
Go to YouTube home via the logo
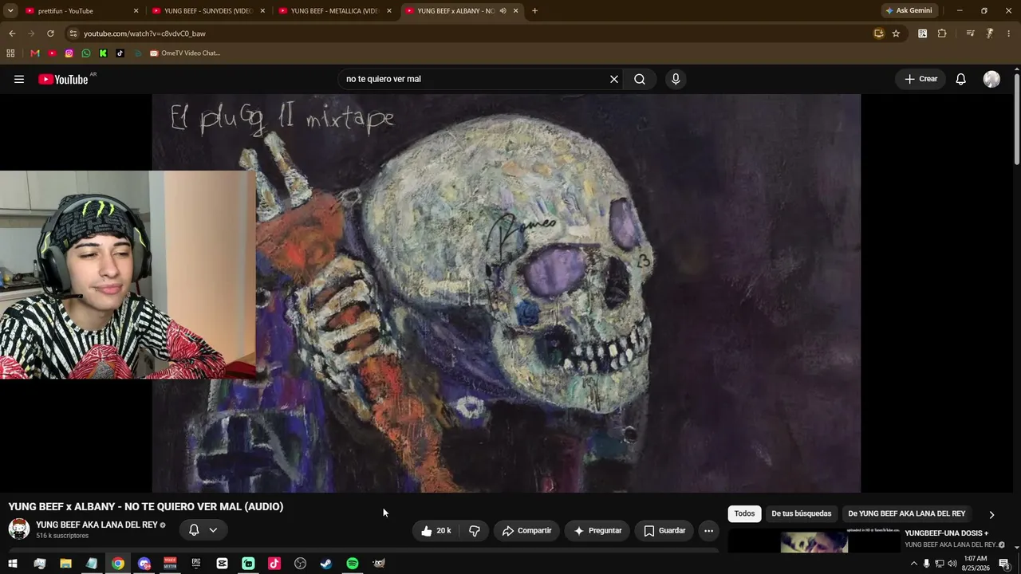pos(63,79)
